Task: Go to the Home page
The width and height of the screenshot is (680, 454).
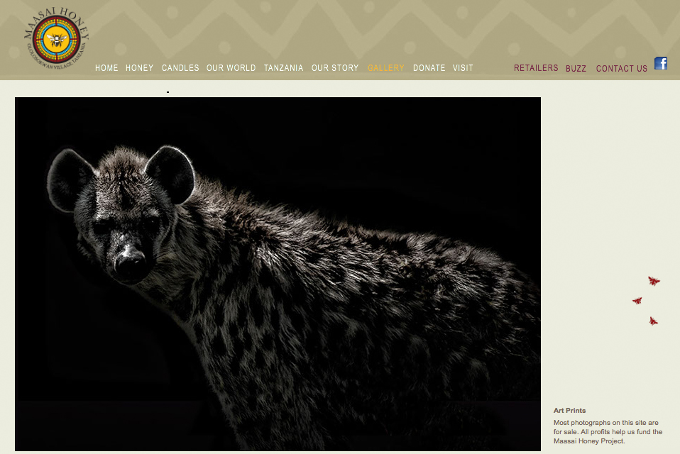Action: pyautogui.click(x=106, y=68)
